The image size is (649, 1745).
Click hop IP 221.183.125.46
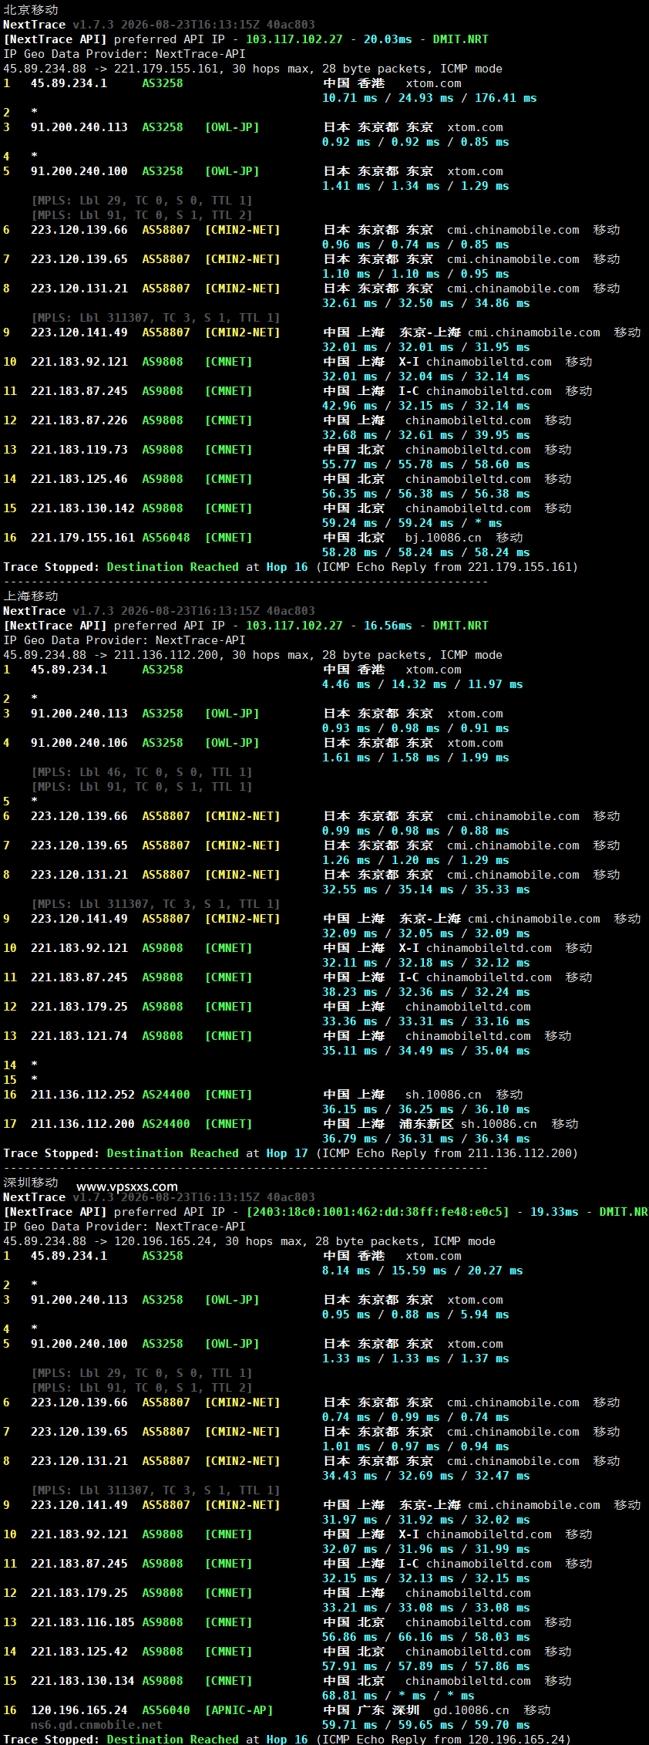(79, 479)
